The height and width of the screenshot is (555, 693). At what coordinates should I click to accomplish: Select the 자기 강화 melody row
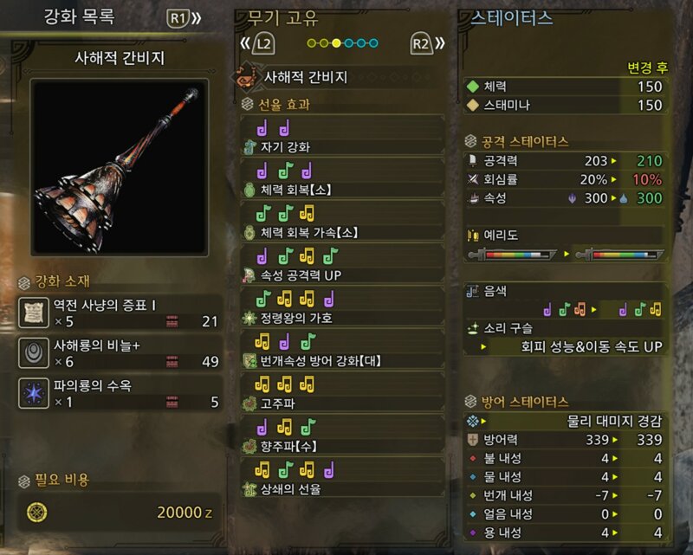(342, 136)
